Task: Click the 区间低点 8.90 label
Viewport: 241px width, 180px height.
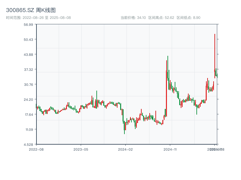Action: point(188,18)
